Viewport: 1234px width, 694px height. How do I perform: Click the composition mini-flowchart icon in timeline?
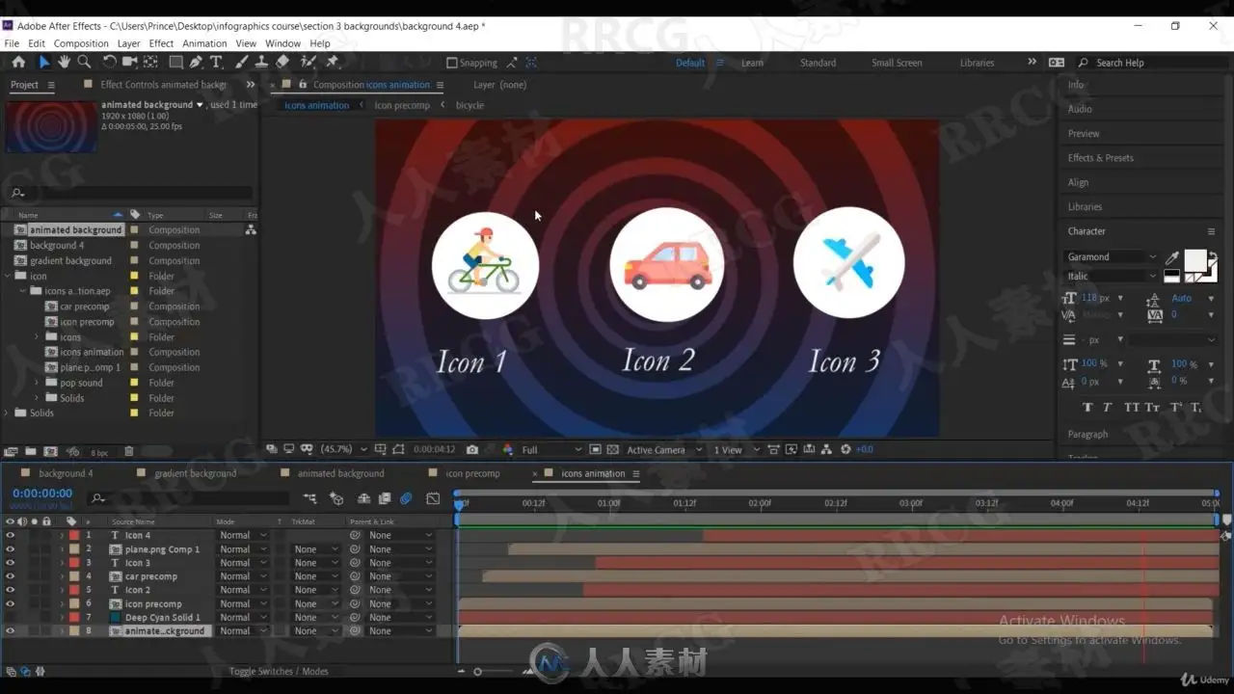[309, 498]
